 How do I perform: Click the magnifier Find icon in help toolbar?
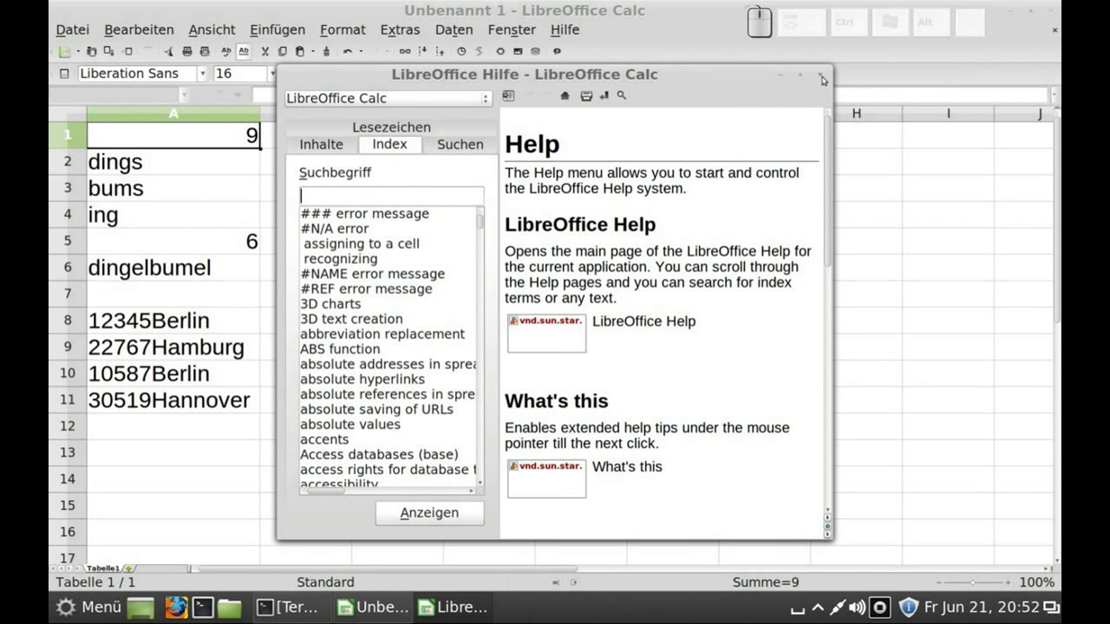pos(622,96)
